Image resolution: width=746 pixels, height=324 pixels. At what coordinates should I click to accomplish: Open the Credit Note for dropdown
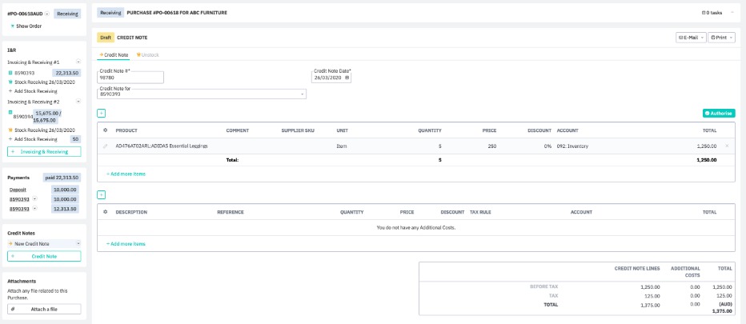(202, 94)
